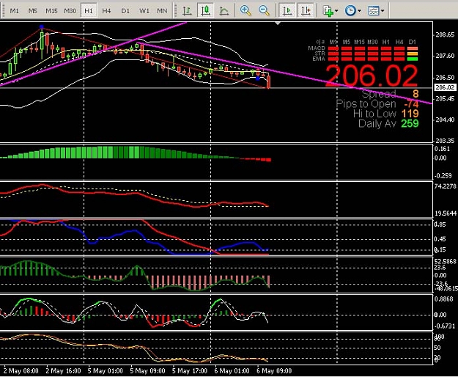Click the Hi to Low value 119
Screen dimensions: 458x377
(x=410, y=114)
